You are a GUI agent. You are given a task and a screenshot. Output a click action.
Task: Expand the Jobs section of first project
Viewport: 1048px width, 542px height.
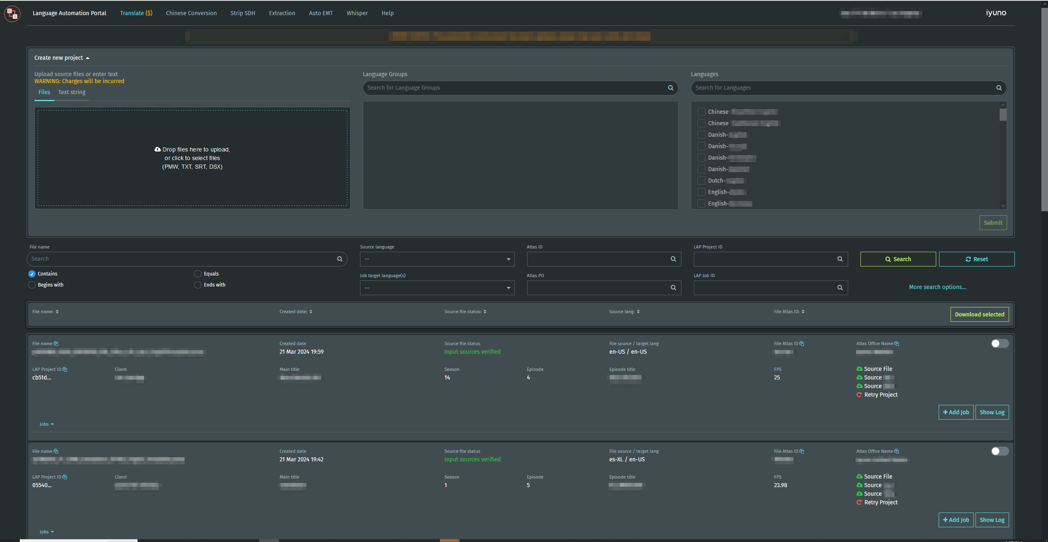46,424
